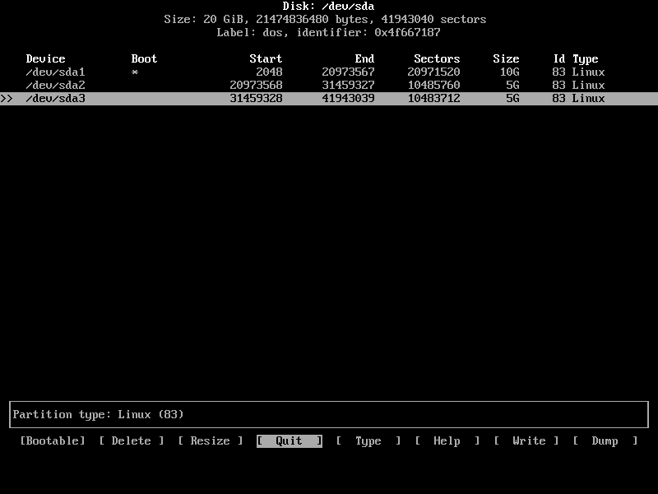Click sectors count 10485760
658x494 pixels.
[434, 86]
